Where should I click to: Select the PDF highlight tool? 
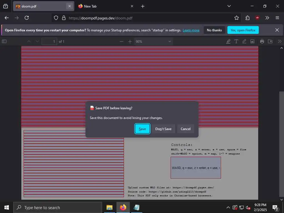(x=228, y=42)
